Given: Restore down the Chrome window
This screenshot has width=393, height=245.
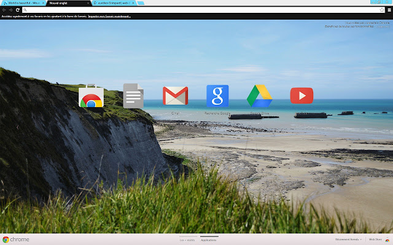Looking at the screenshot, I should tap(379, 2).
